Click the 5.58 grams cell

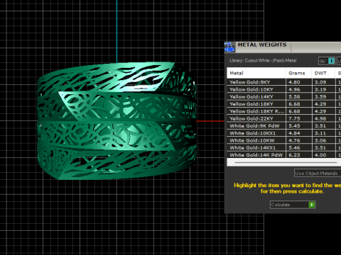tap(298, 97)
